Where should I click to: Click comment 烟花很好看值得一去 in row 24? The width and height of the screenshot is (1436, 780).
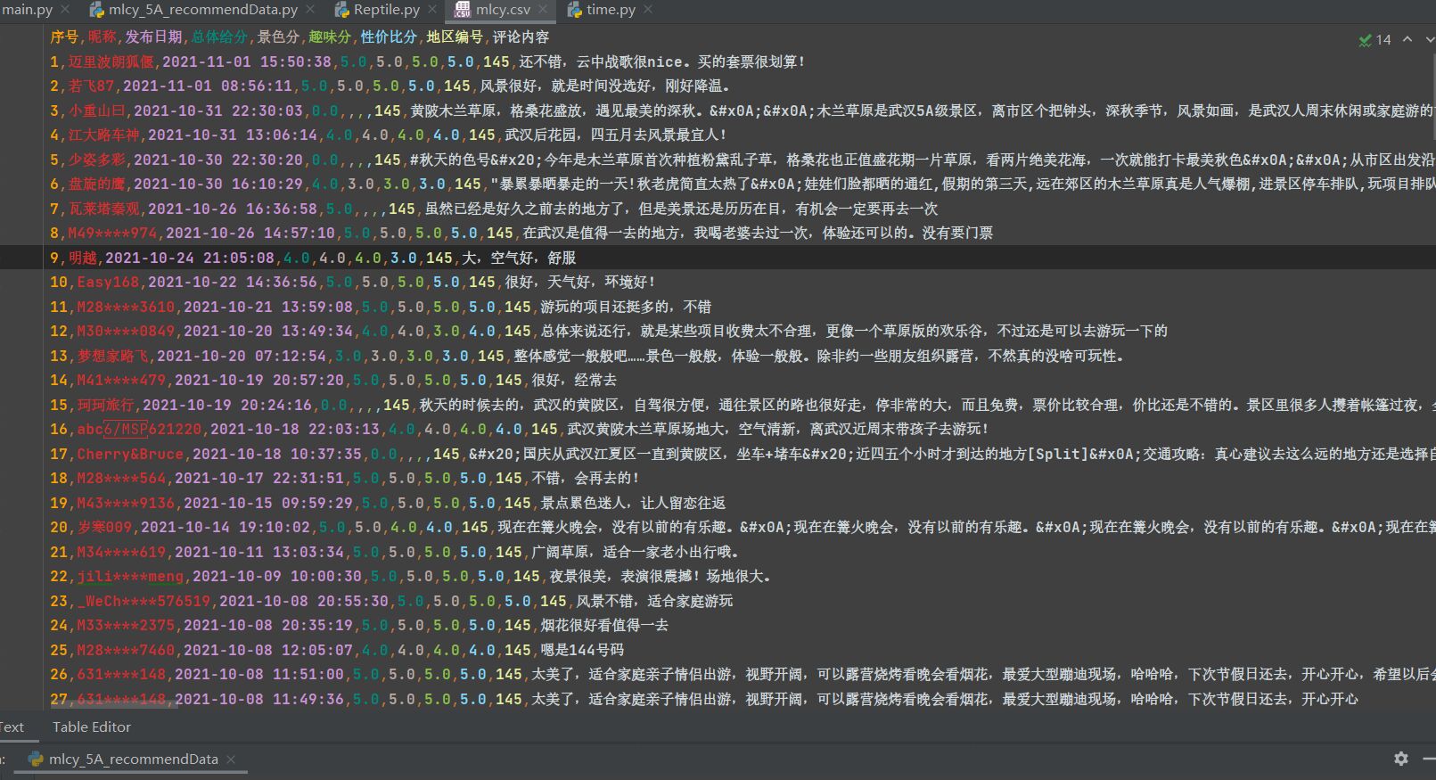tap(604, 625)
